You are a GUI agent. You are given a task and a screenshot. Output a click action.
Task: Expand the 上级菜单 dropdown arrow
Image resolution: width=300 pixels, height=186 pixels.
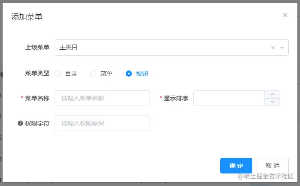282,48
